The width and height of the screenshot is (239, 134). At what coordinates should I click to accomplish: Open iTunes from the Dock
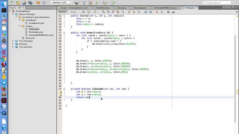click(4, 46)
